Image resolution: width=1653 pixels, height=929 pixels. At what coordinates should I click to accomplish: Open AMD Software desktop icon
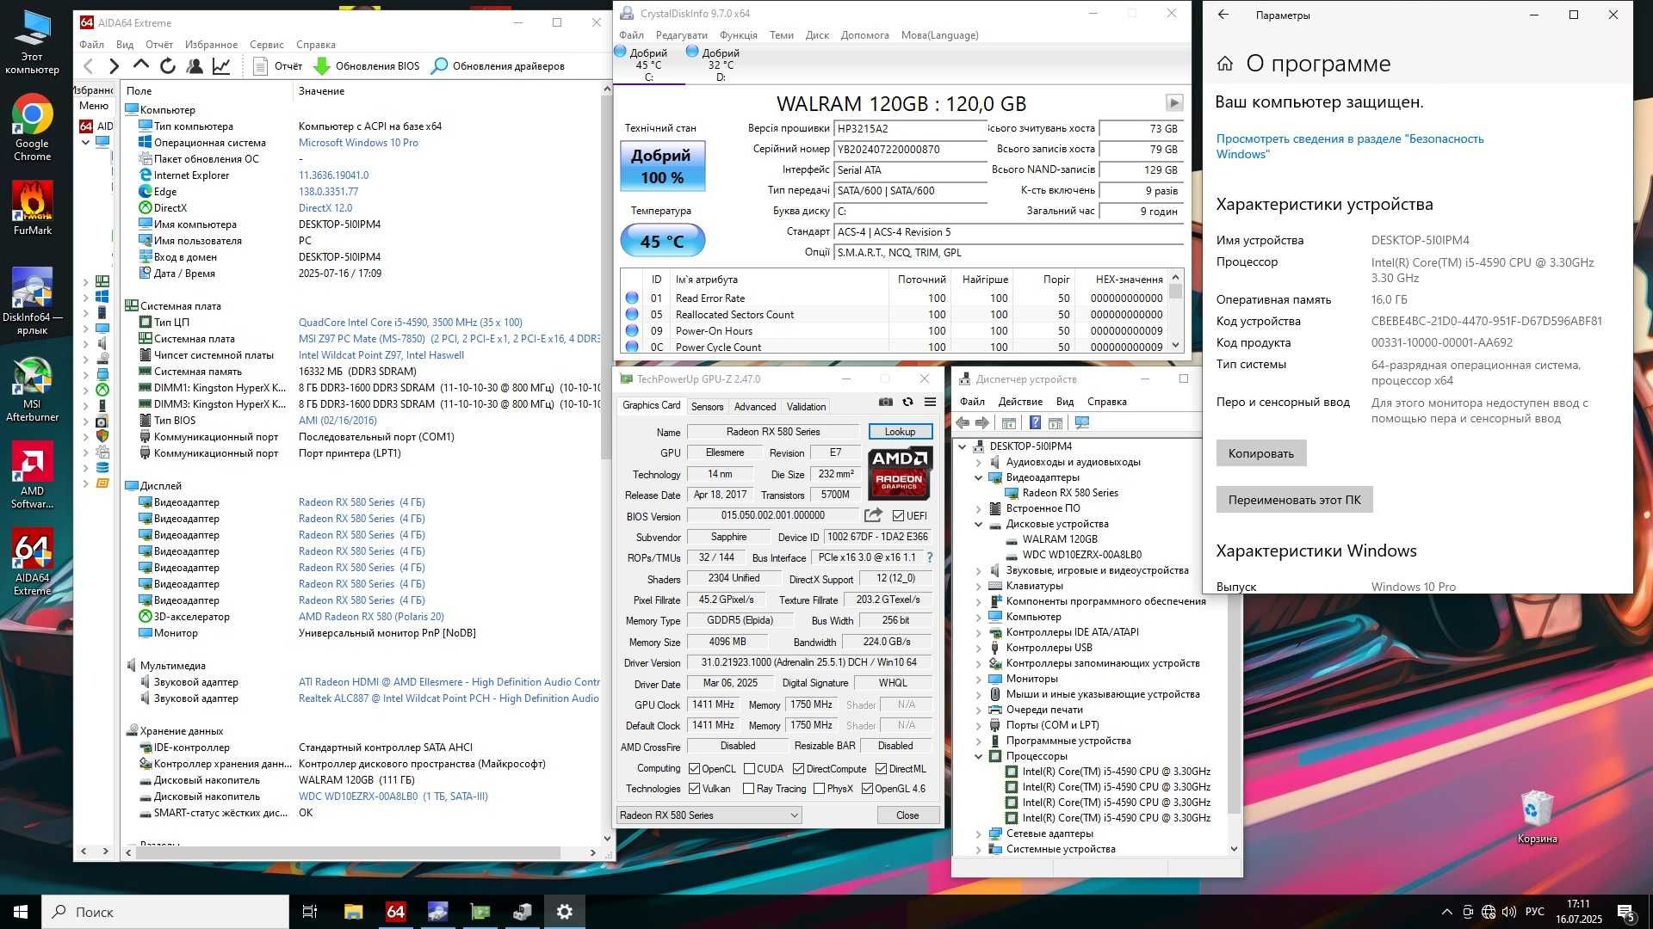pyautogui.click(x=32, y=476)
